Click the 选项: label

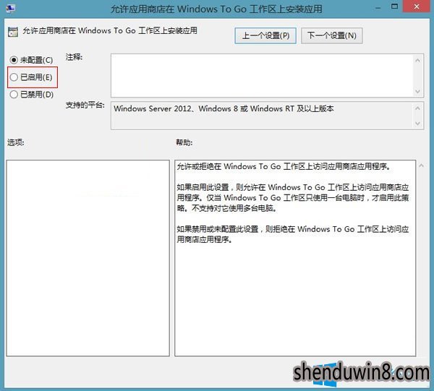coord(16,142)
